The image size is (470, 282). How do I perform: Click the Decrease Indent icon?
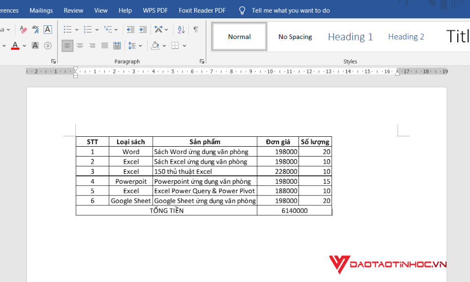[131, 29]
